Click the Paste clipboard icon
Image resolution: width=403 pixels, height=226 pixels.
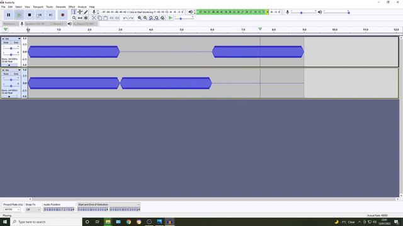click(105, 18)
